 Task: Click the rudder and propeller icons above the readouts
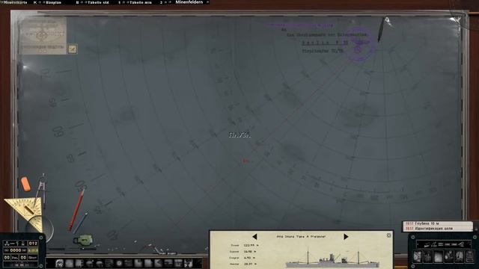click(15, 244)
